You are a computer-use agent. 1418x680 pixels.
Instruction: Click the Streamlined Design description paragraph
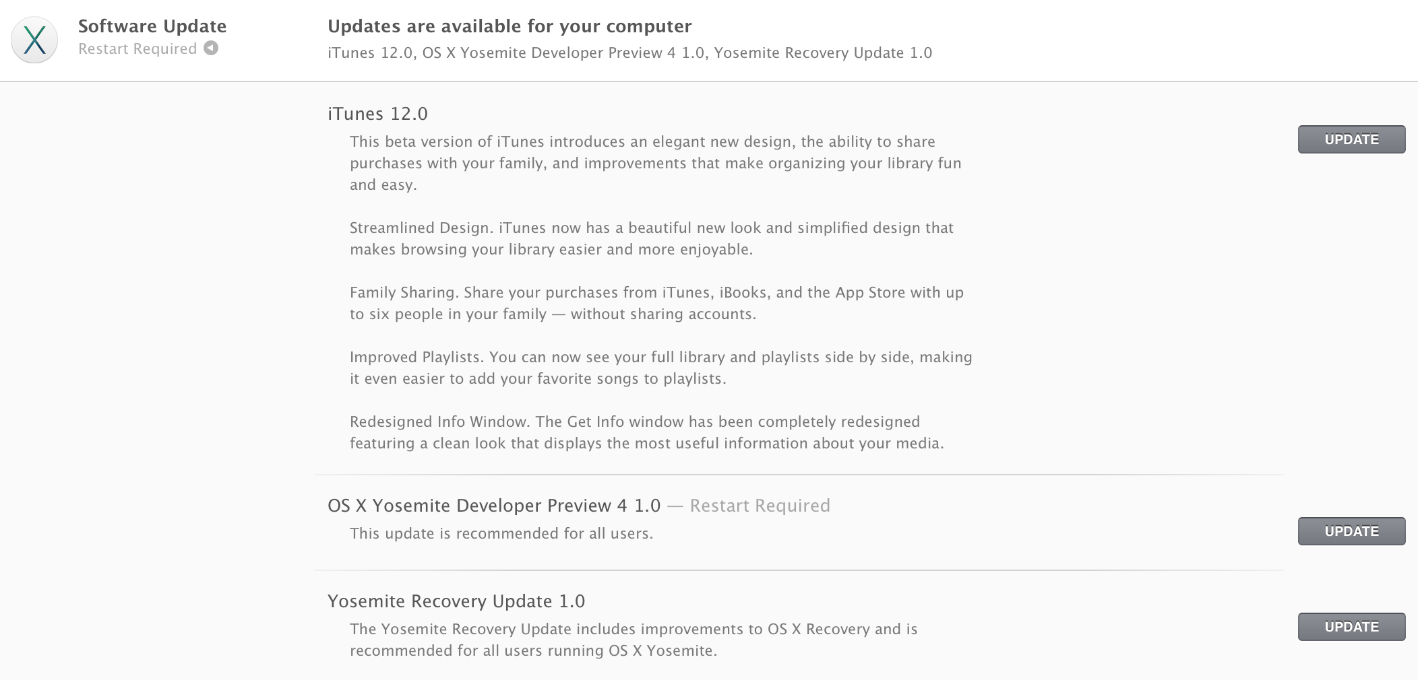[x=651, y=238]
